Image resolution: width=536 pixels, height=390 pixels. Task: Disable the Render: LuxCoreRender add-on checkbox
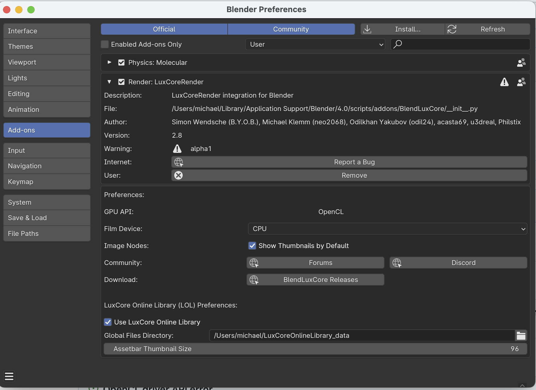(121, 82)
